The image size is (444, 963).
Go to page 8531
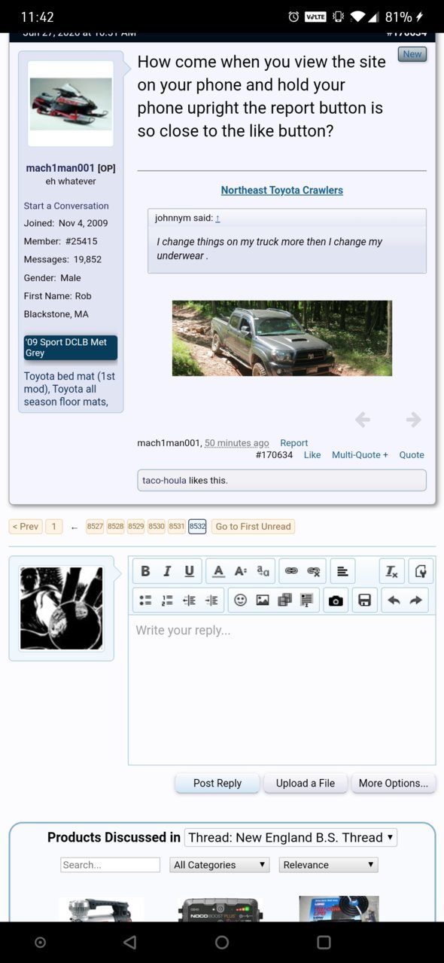(176, 527)
